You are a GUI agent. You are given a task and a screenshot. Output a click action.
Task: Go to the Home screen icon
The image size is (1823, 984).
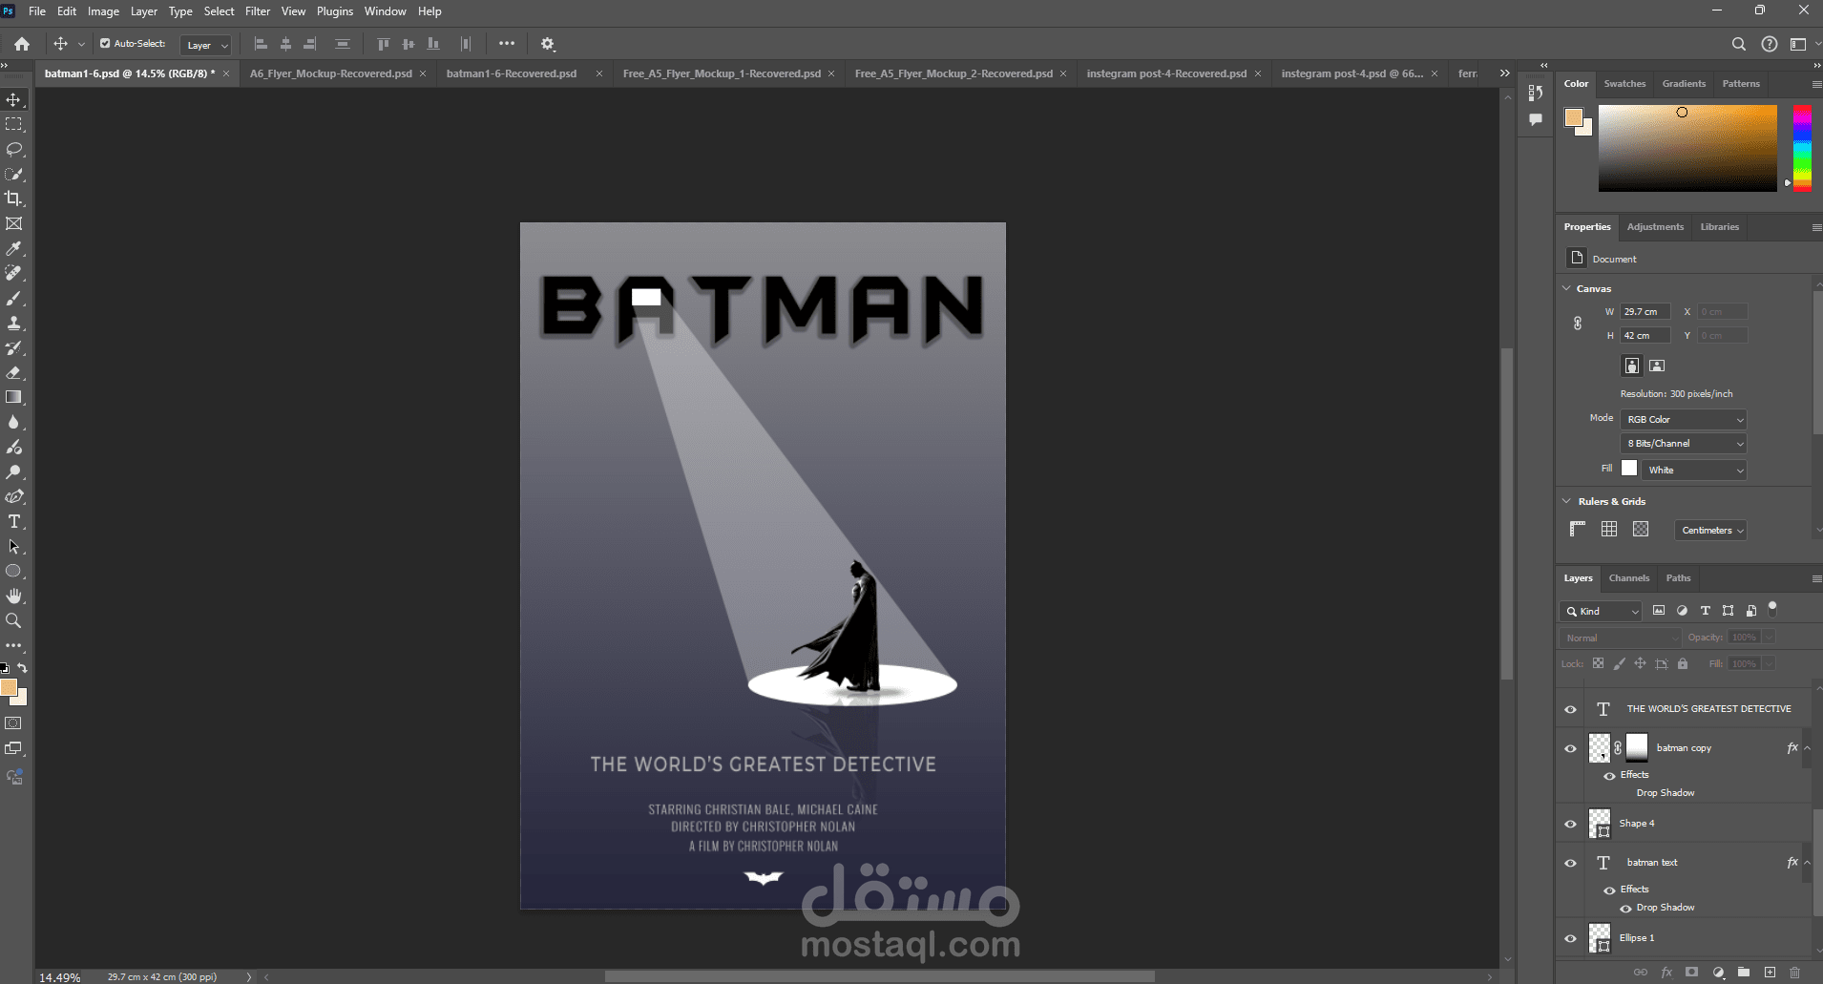[22, 44]
